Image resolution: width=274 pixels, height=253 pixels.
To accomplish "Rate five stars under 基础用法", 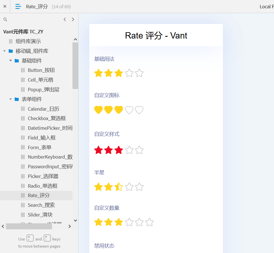I will pos(139,73).
